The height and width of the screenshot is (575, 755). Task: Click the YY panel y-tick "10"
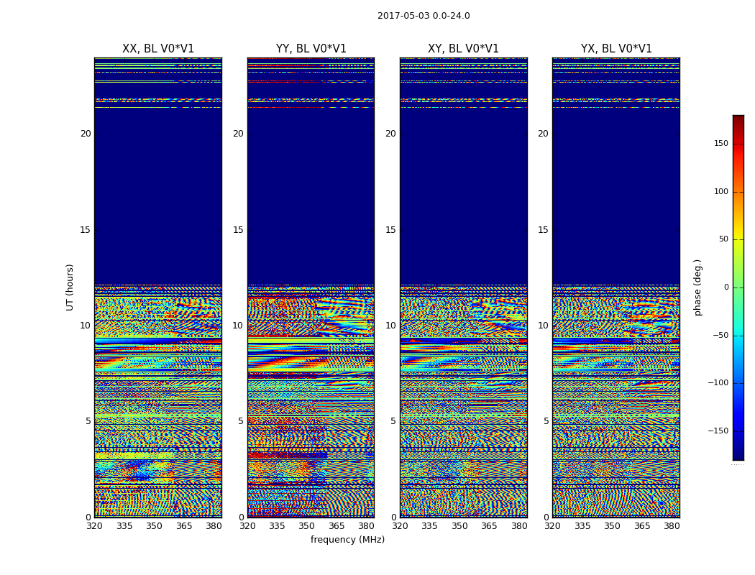(x=238, y=326)
